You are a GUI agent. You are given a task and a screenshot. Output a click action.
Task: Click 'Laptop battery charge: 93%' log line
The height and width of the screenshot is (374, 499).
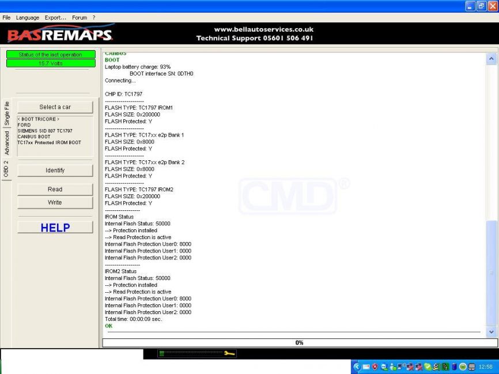click(138, 66)
